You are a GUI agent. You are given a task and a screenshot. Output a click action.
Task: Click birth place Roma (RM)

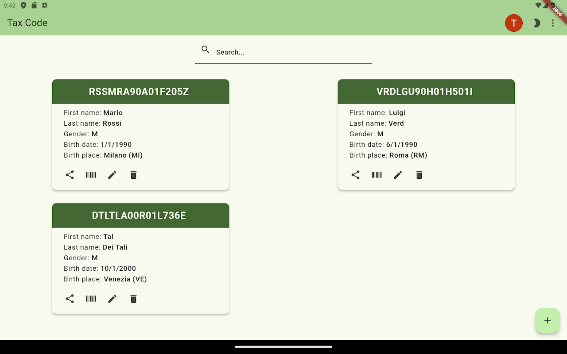[408, 155]
